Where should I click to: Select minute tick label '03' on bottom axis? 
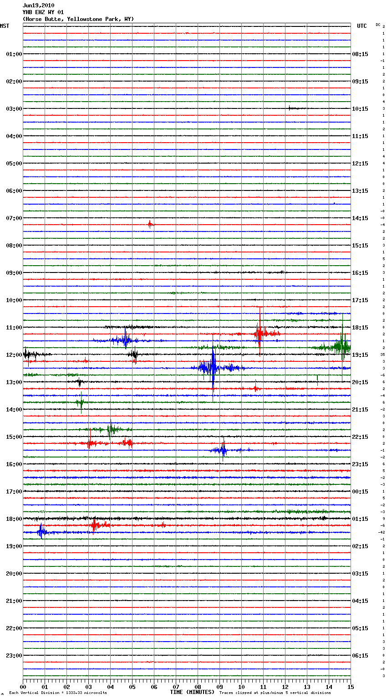pyautogui.click(x=89, y=687)
